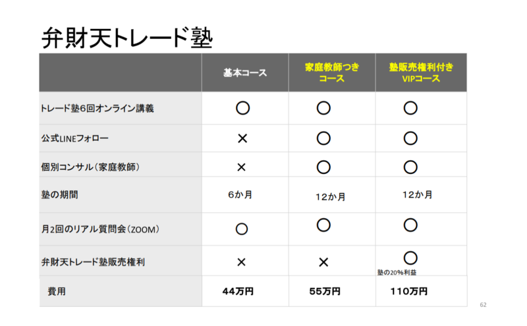Click the 基本コース circle for ZOOM質問会
Image resolution: width=527 pixels, height=326 pixels.
(x=241, y=229)
